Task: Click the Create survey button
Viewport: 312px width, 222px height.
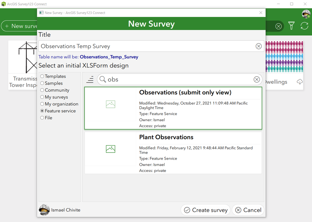Action: (x=206, y=210)
